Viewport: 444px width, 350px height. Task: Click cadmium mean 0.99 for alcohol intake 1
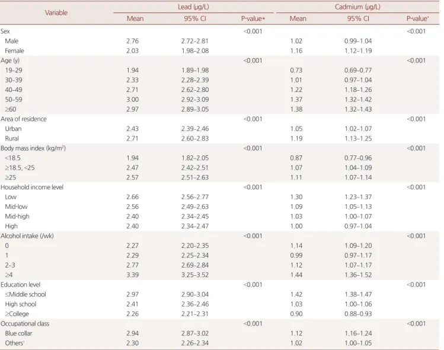(x=296, y=255)
